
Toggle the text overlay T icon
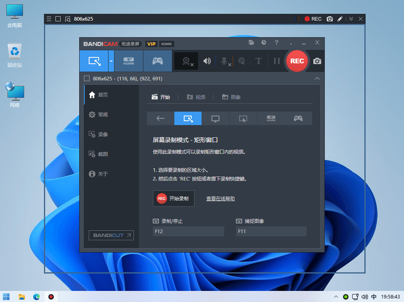[258, 61]
